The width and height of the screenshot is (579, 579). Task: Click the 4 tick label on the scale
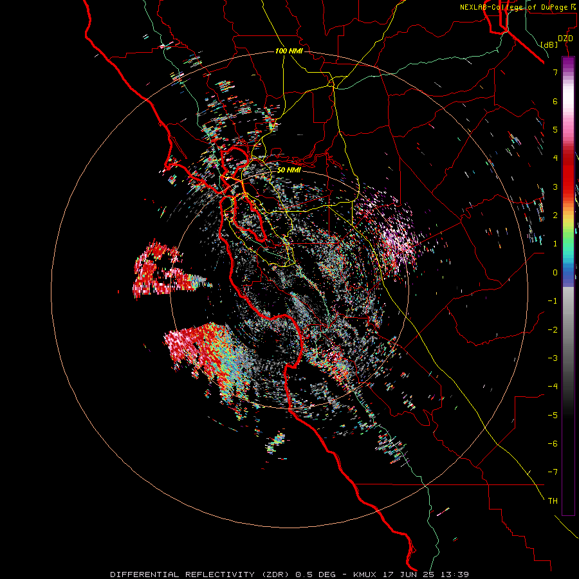point(555,158)
